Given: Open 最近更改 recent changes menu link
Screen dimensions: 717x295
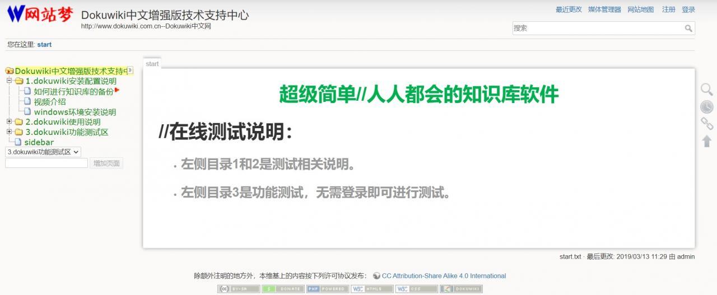Looking at the screenshot, I should point(569,10).
